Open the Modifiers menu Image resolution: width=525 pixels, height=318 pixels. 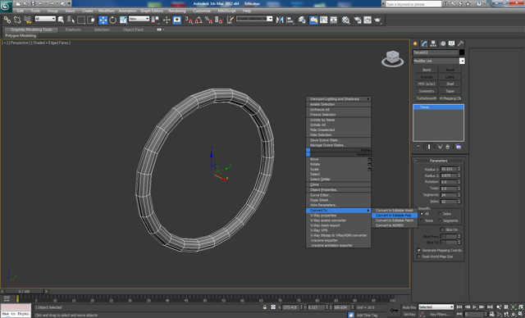(107, 11)
